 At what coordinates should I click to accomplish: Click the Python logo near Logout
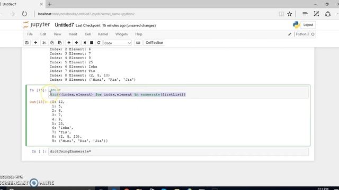(x=296, y=25)
